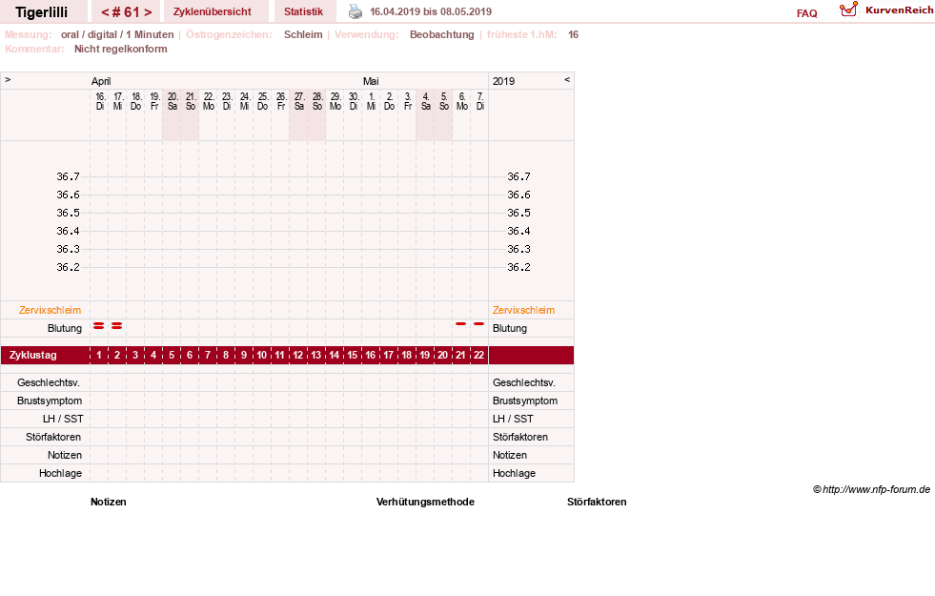935x596 pixels.
Task: Click the KurvenReich crown logo
Action: point(848,10)
